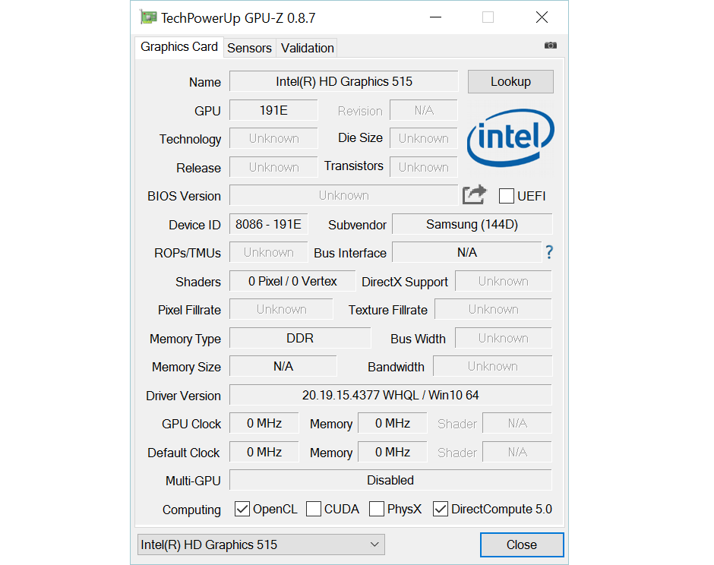Click the Lookup button
Image resolution: width=714 pixels, height=565 pixels.
(x=510, y=81)
